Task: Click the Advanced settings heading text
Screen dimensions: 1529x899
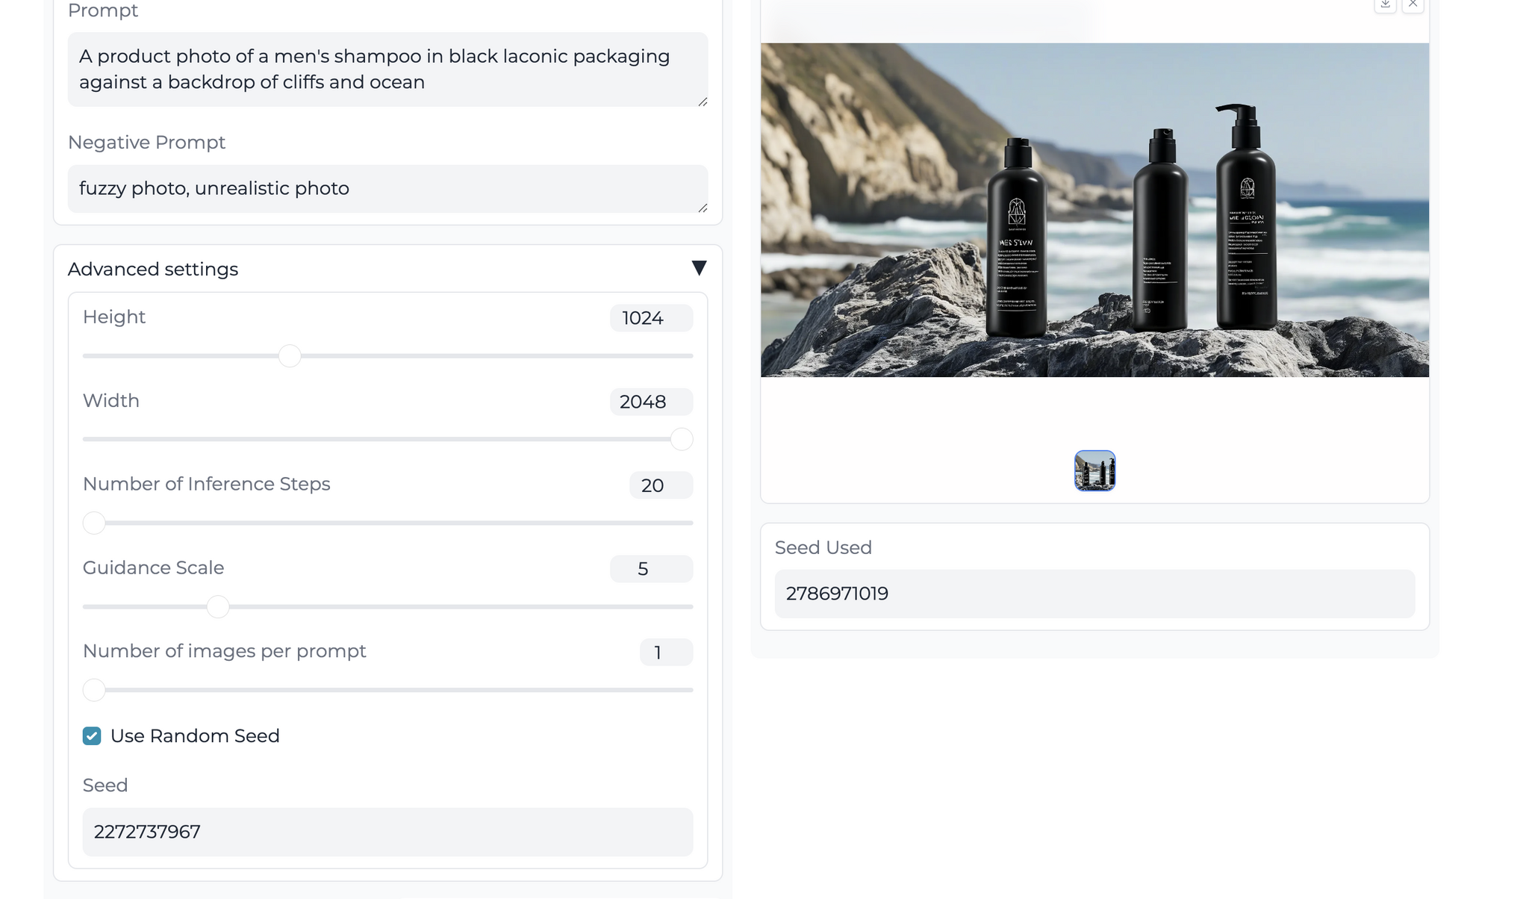Action: click(x=153, y=269)
